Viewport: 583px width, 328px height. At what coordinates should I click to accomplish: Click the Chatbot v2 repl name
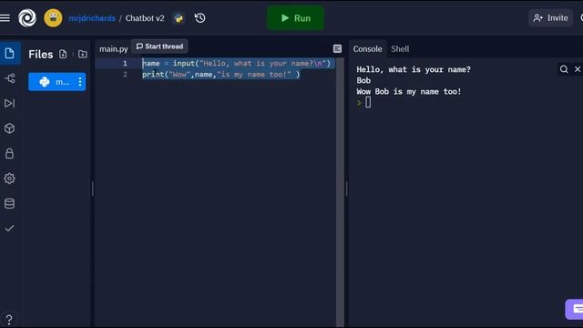[145, 18]
